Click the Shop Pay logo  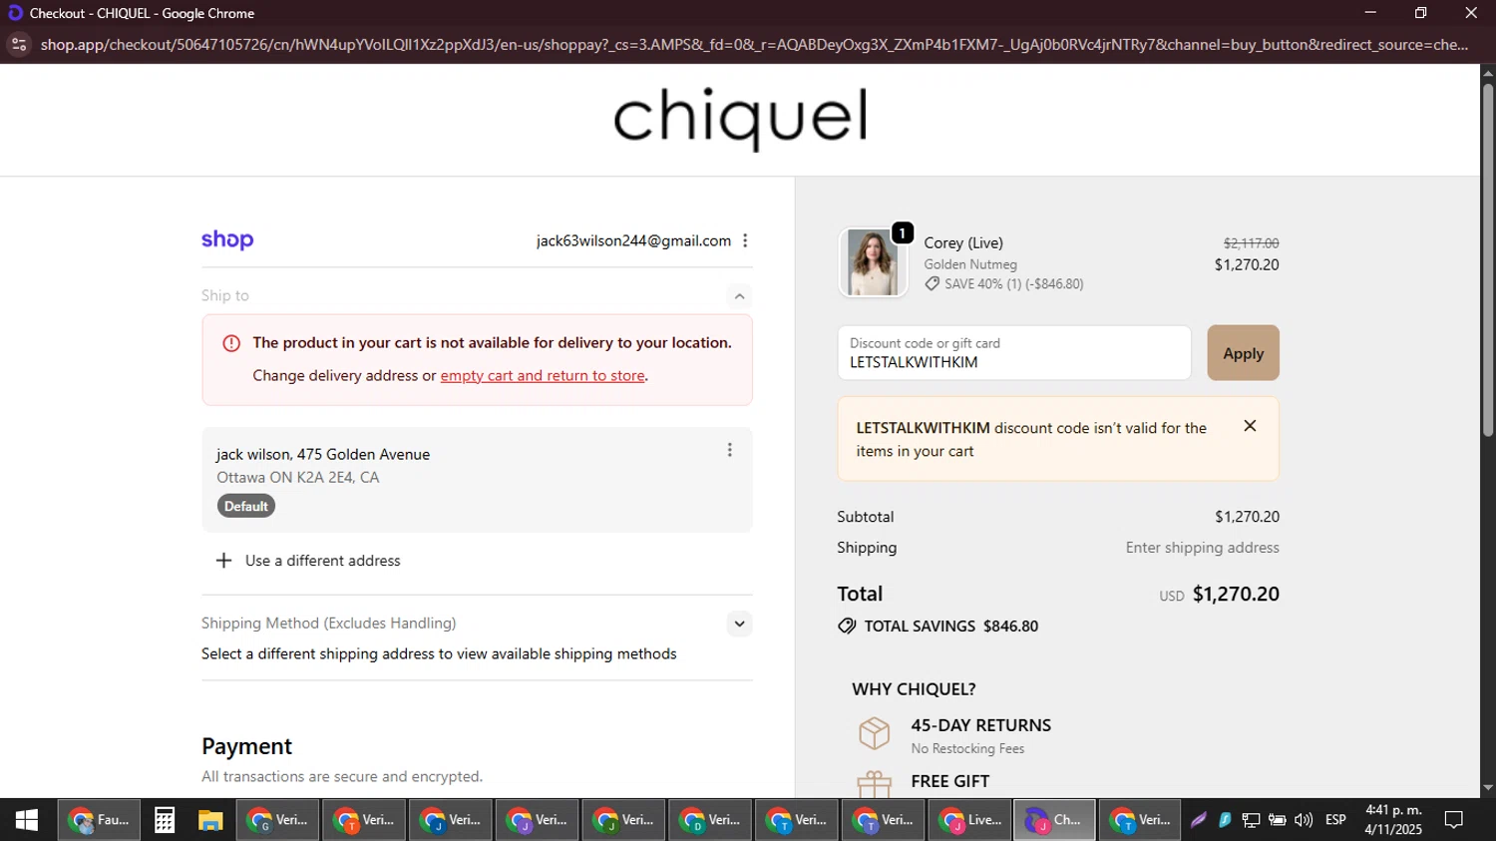(x=227, y=240)
